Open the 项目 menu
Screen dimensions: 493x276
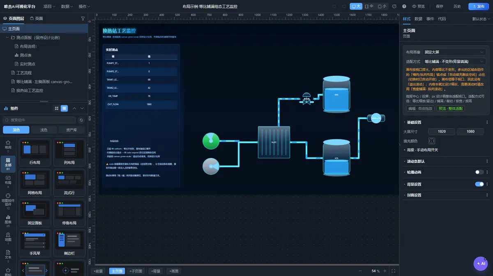pos(50,7)
